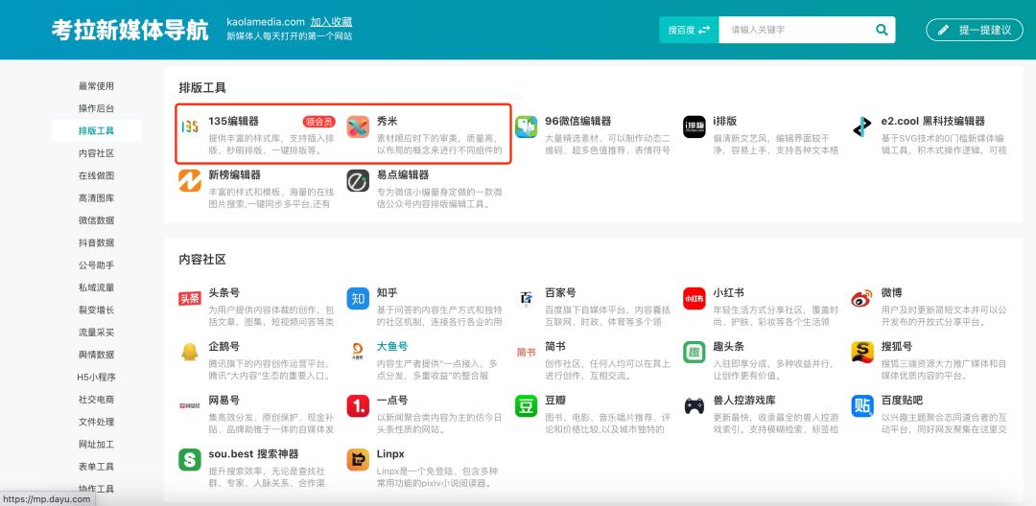This screenshot has height=506, width=1036.
Task: Select 公号助手 in the sidebar
Action: (97, 265)
